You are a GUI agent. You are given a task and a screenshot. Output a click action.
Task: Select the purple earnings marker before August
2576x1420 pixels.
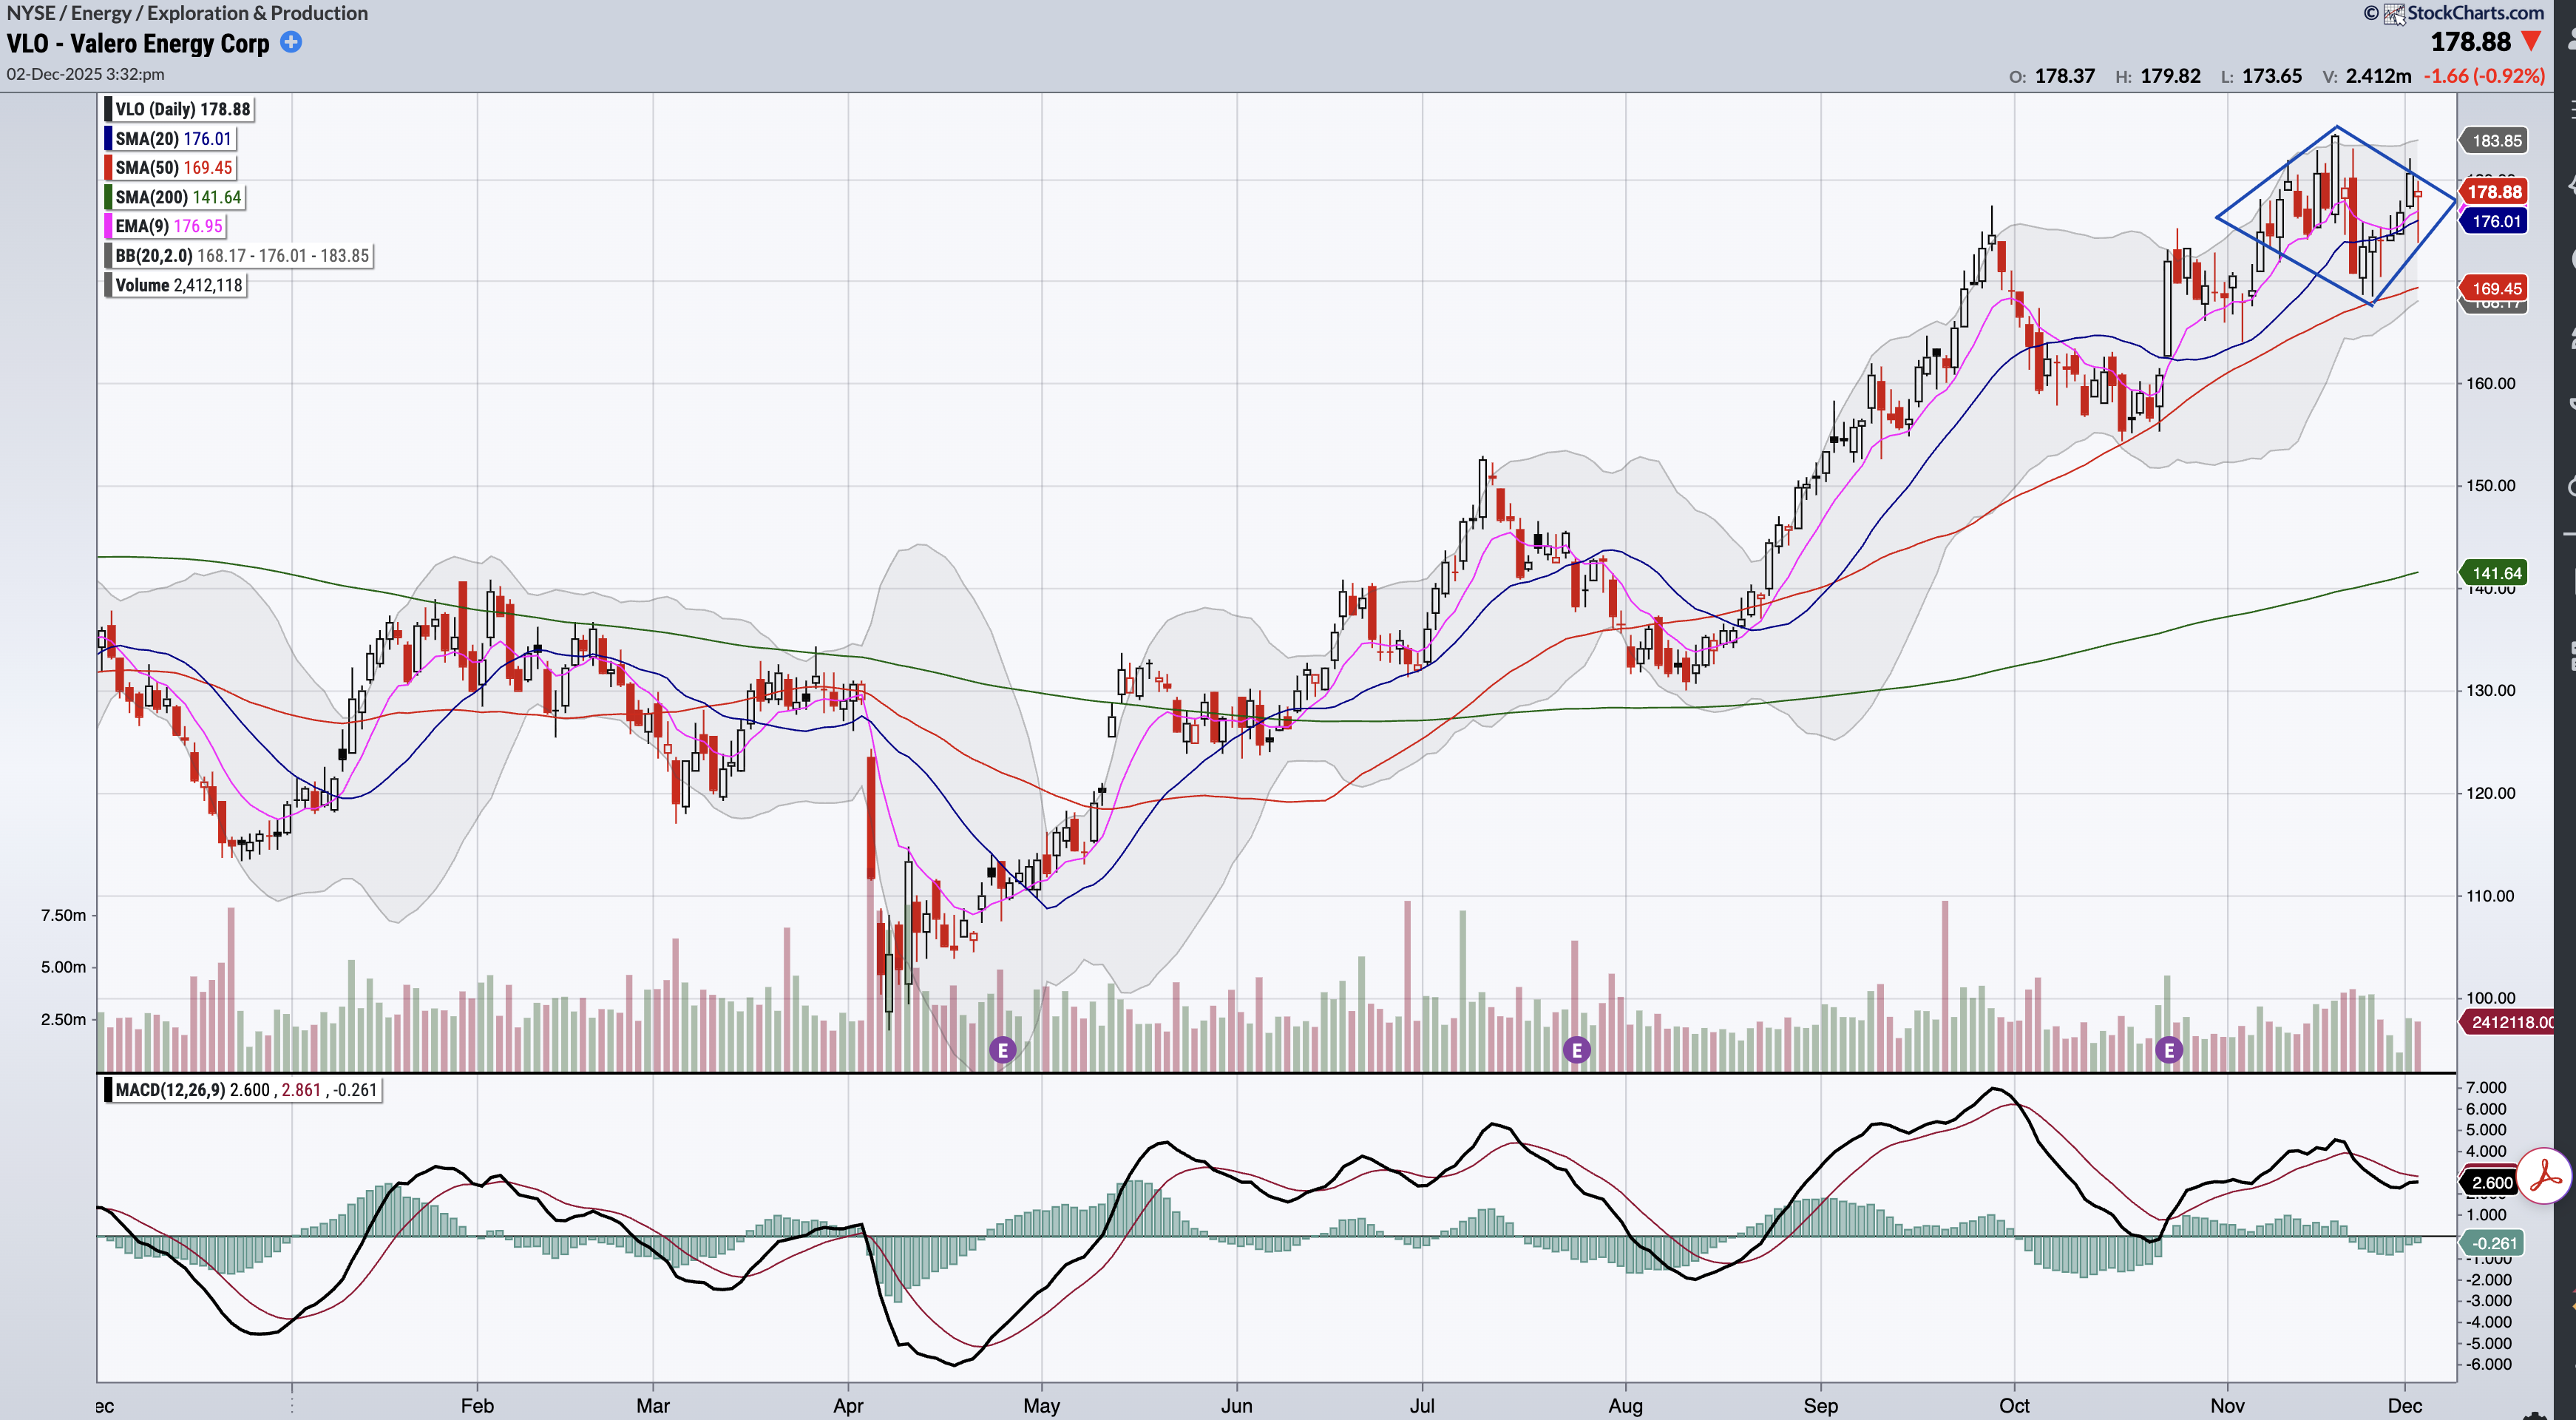(x=1576, y=1050)
